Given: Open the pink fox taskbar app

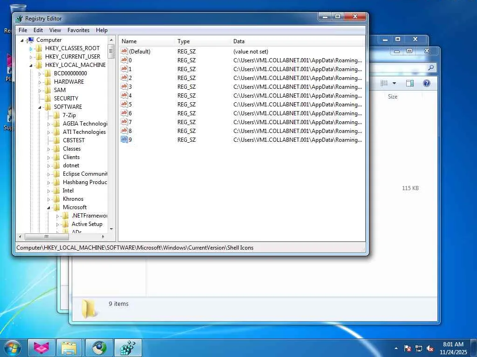Looking at the screenshot, I should [x=41, y=348].
